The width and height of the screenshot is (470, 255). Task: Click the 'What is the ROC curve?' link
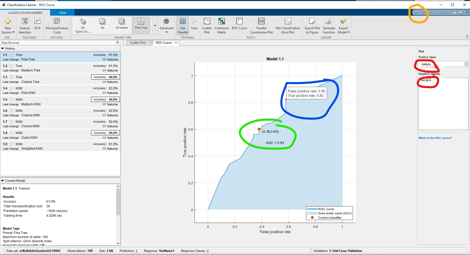pos(435,138)
